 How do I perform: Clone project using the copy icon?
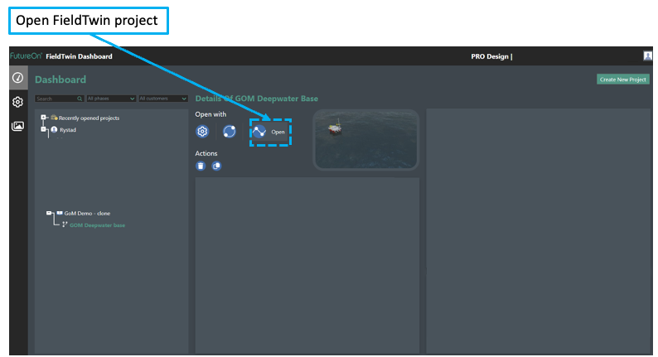pos(216,166)
